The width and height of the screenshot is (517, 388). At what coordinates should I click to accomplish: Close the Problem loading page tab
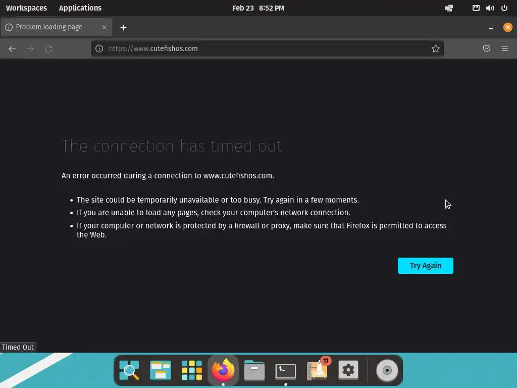[105, 27]
